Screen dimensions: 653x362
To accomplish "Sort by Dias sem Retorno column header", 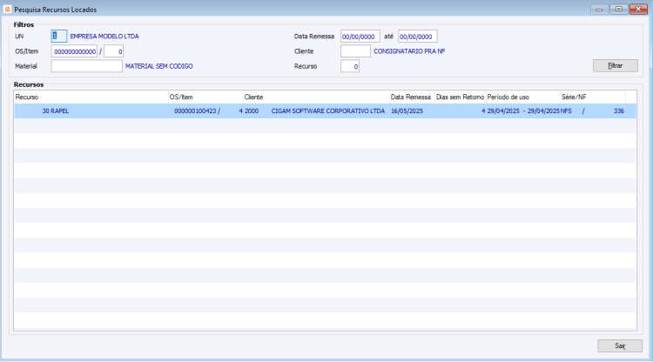I will (461, 97).
